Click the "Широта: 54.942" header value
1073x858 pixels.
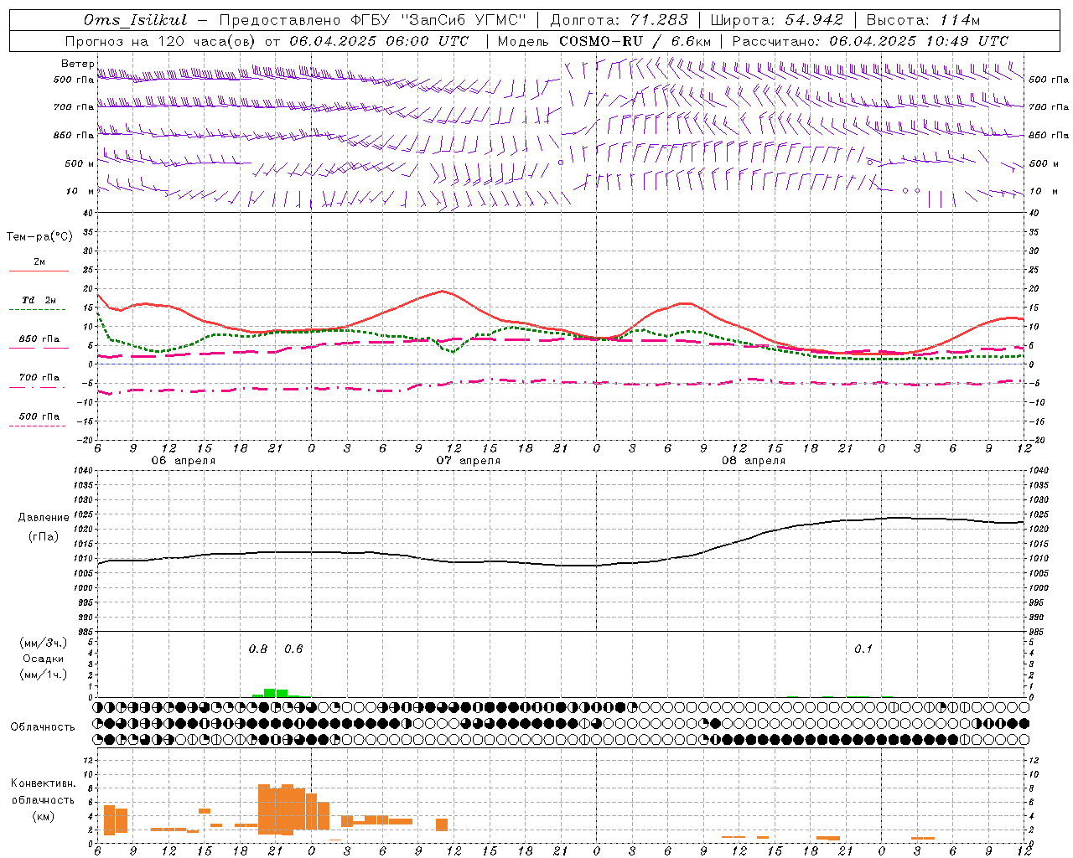777,19
